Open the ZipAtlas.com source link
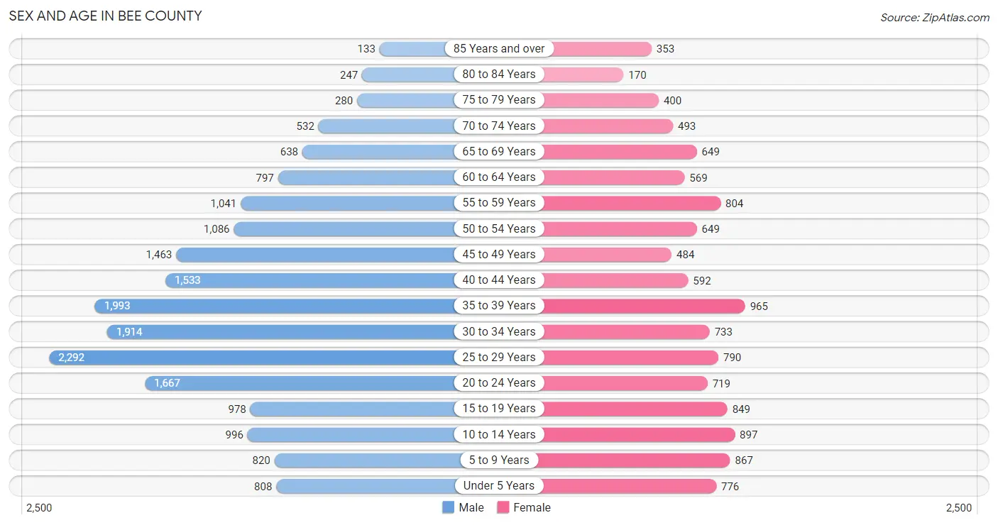Image resolution: width=998 pixels, height=525 pixels. coord(935,17)
